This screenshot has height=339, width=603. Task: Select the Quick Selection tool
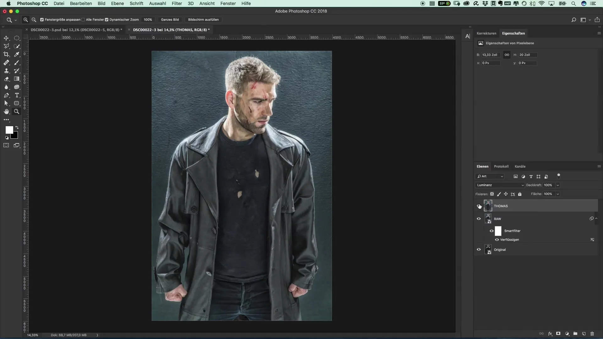[17, 46]
